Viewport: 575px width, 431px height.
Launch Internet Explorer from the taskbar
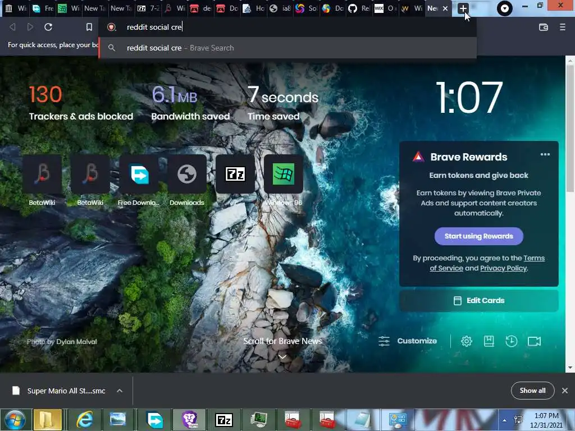(85, 420)
